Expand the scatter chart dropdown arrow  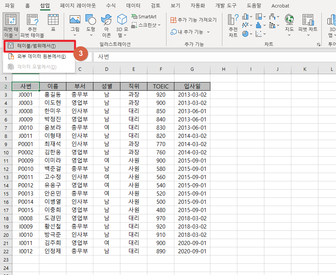coord(264,34)
